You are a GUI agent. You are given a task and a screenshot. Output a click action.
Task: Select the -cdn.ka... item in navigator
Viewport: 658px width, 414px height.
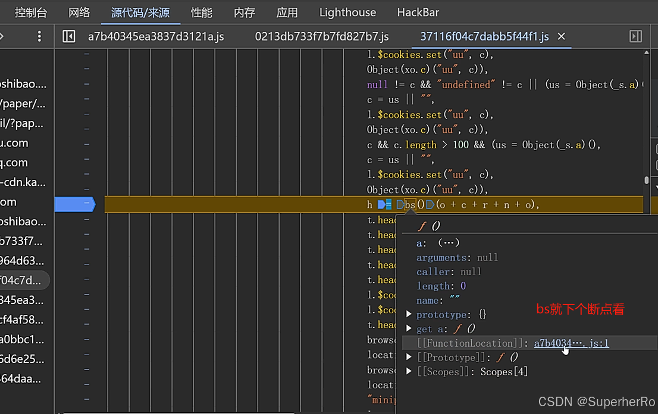tap(23, 182)
